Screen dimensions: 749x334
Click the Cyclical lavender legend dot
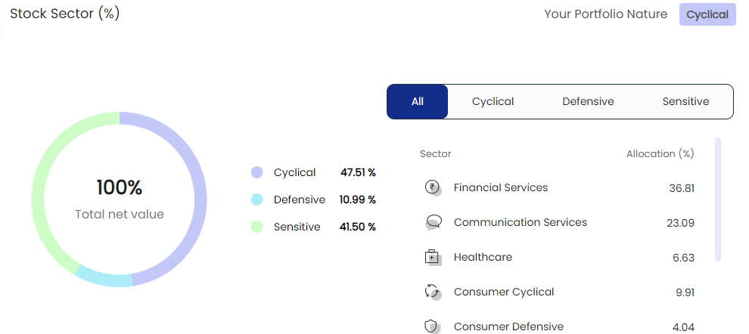pyautogui.click(x=257, y=173)
